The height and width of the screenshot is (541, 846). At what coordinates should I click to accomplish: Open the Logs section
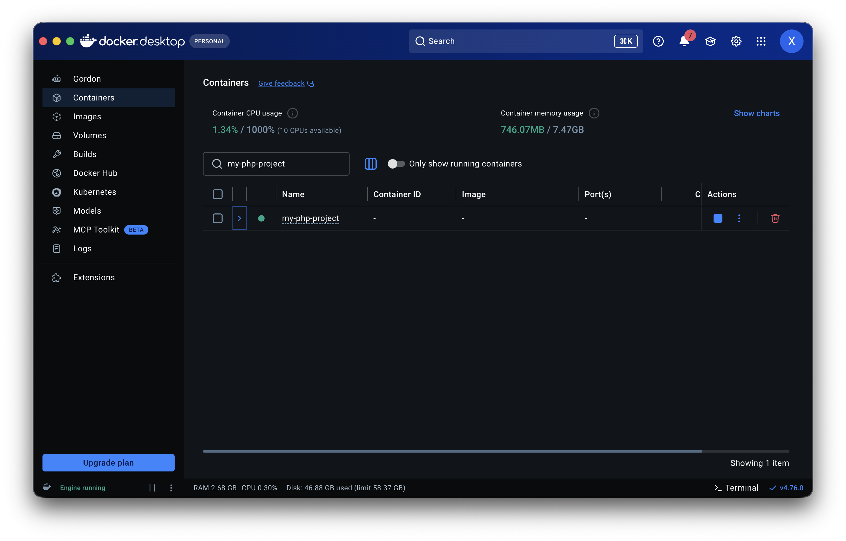(x=108, y=249)
